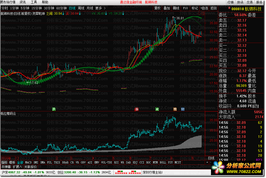266x178 pixels.
Task: Select the 周线 weekly period
Action: (81, 8)
